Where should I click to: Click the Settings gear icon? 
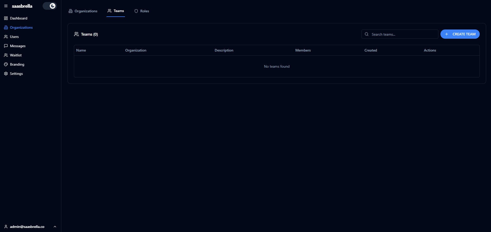6,74
